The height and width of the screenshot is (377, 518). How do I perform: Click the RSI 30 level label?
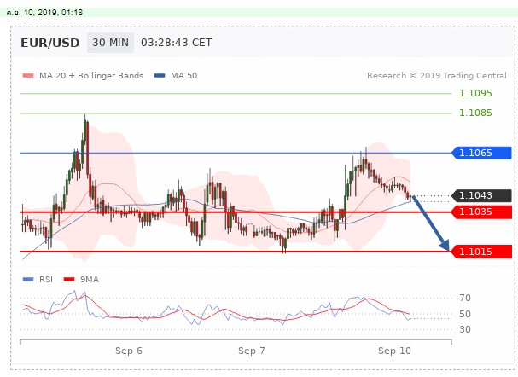pos(465,329)
